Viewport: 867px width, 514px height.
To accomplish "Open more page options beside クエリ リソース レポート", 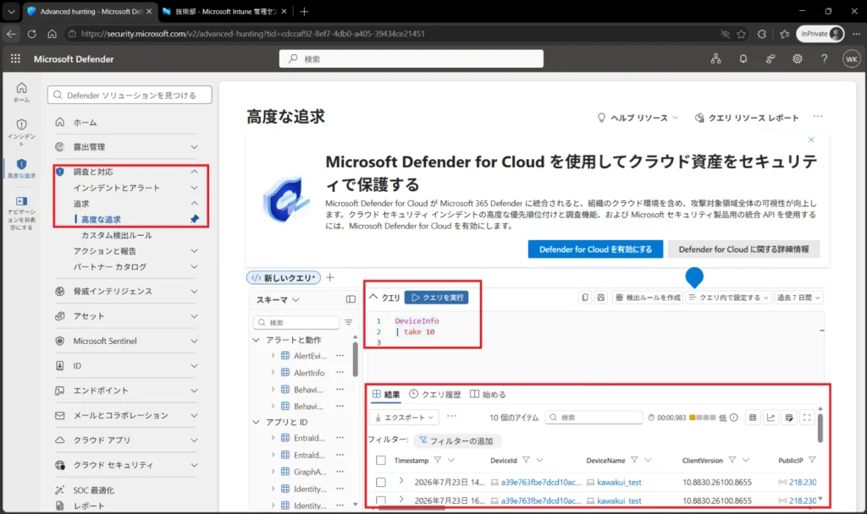I will tap(818, 117).
